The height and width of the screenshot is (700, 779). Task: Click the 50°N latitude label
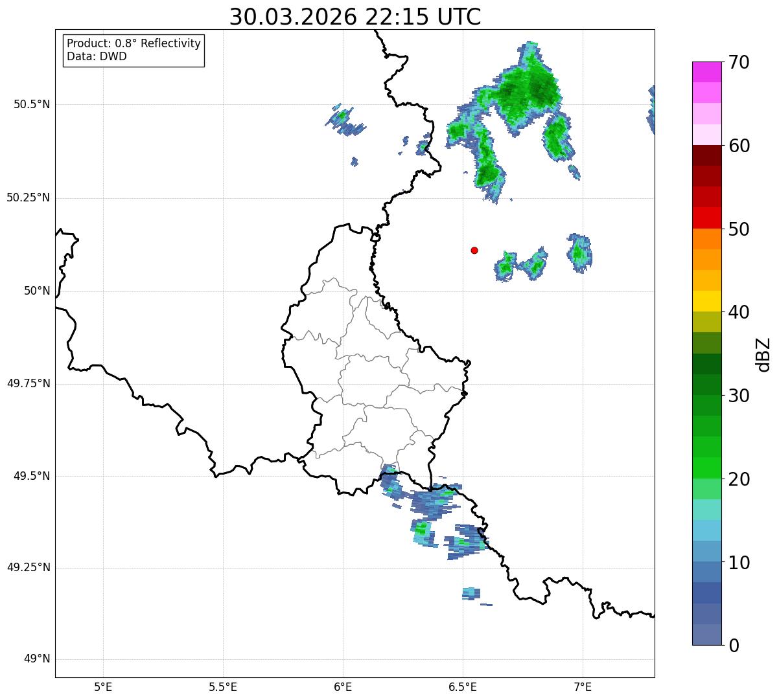tap(37, 291)
